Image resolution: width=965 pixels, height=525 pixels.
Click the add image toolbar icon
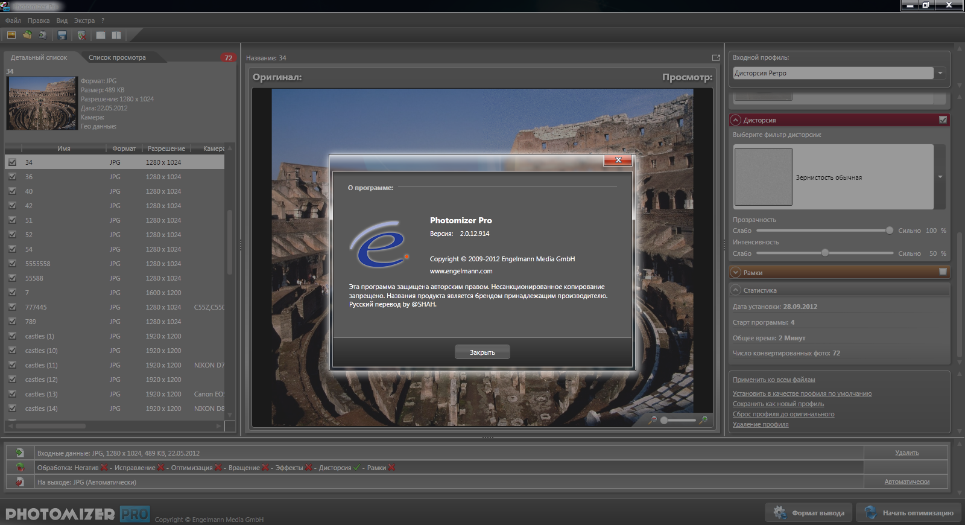tap(11, 35)
